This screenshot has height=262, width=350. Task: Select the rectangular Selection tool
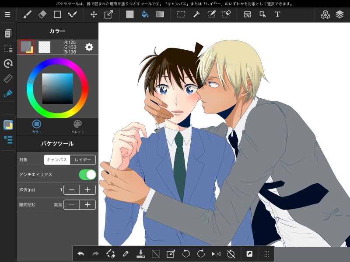(181, 14)
